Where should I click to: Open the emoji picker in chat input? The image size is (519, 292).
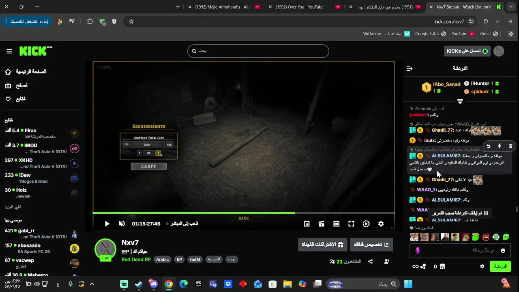(x=503, y=251)
